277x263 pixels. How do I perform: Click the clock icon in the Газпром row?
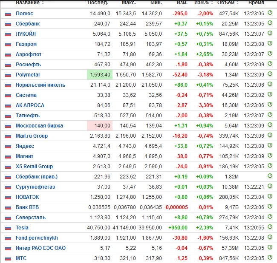click(x=270, y=43)
